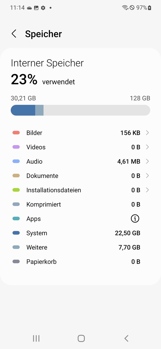
Task: Expand the Dokumente chevron arrow
Action: click(x=147, y=176)
